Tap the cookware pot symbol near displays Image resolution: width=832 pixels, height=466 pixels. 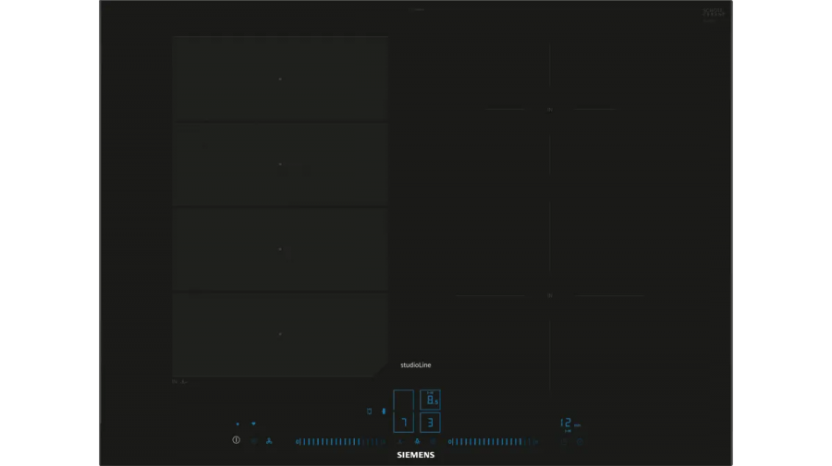[369, 411]
